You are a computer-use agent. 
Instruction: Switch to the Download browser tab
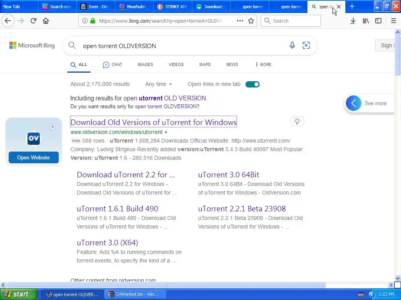211,7
